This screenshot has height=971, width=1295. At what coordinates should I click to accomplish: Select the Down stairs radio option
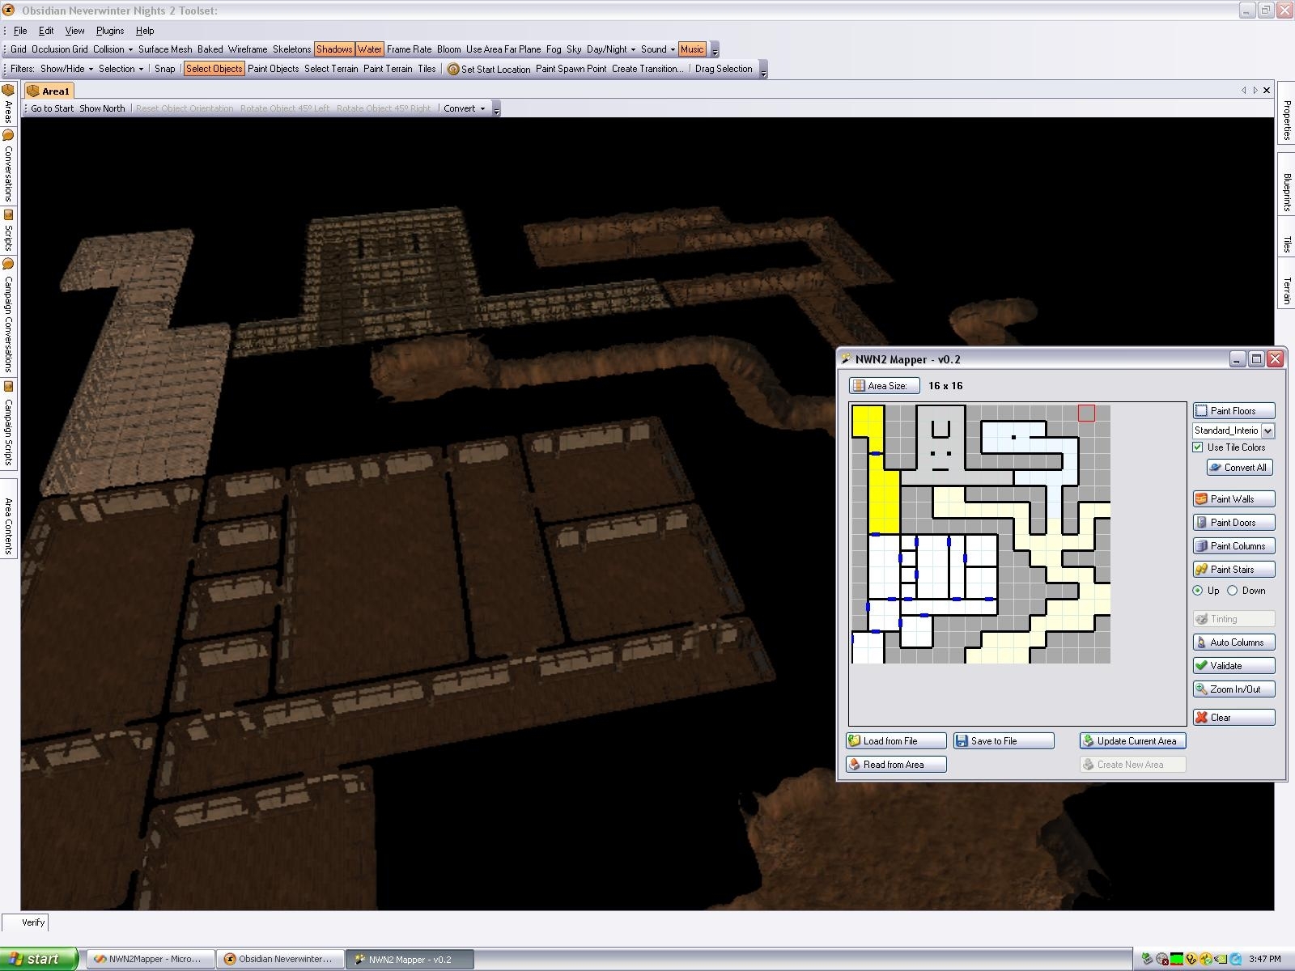[1233, 591]
